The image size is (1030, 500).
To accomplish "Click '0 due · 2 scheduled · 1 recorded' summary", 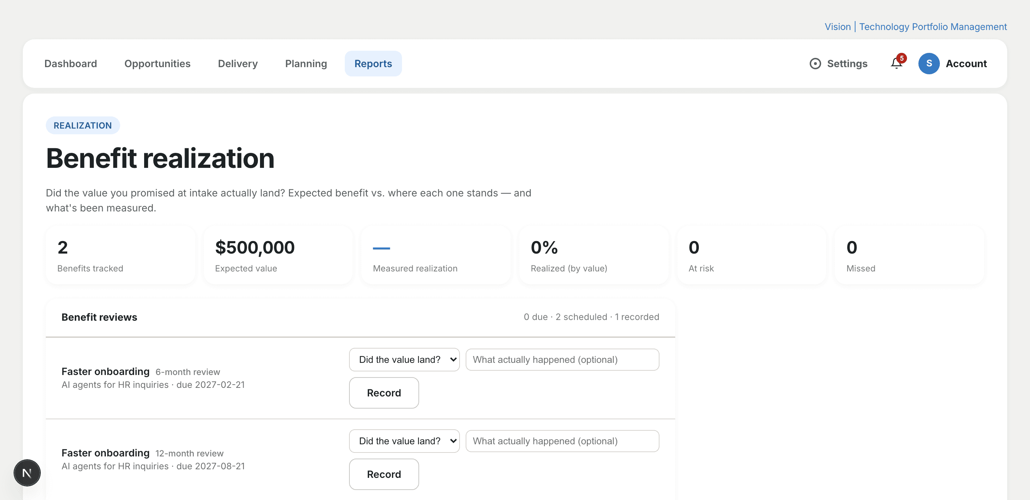I will [592, 317].
